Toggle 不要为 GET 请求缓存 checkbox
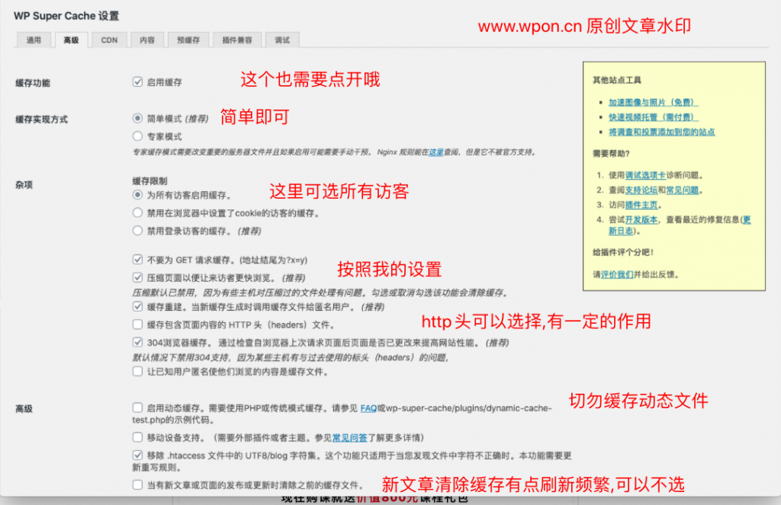The height and width of the screenshot is (505, 781). [138, 260]
